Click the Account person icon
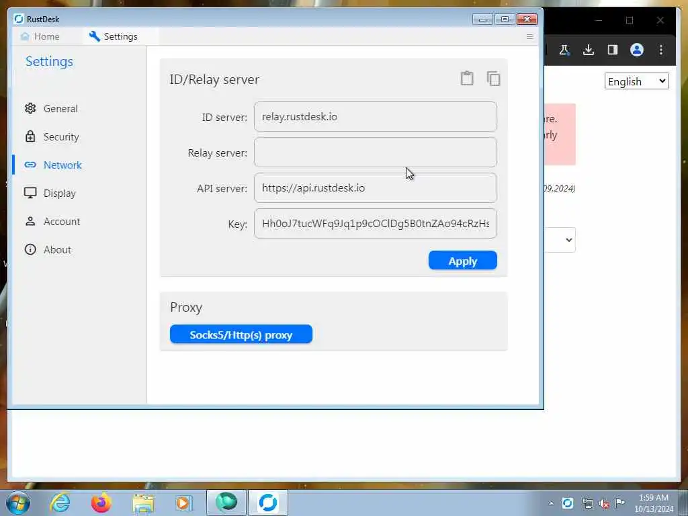 [x=30, y=221]
